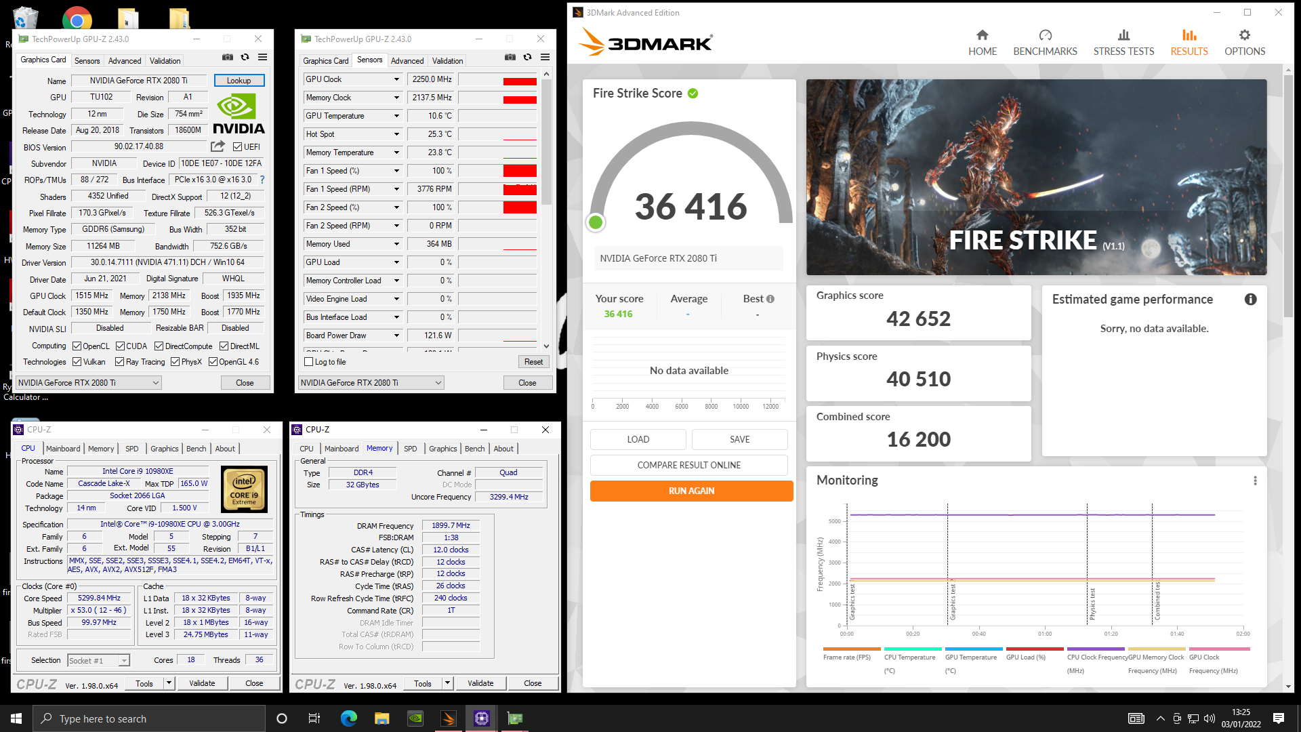Switch to CPU-Z taskbar icon

click(x=482, y=718)
